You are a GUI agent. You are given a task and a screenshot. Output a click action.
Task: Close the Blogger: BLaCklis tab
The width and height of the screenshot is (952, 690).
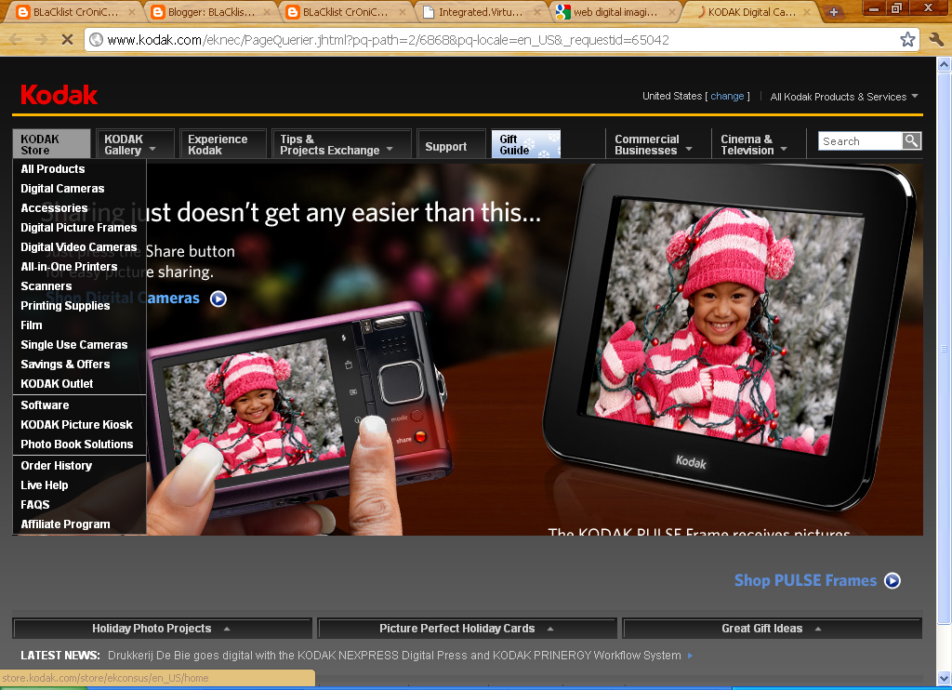[x=267, y=11]
